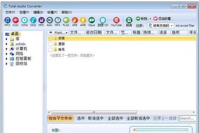The width and height of the screenshot is (199, 133).
Task: Open the 转到 dropdown arrow
Action: click(x=150, y=19)
